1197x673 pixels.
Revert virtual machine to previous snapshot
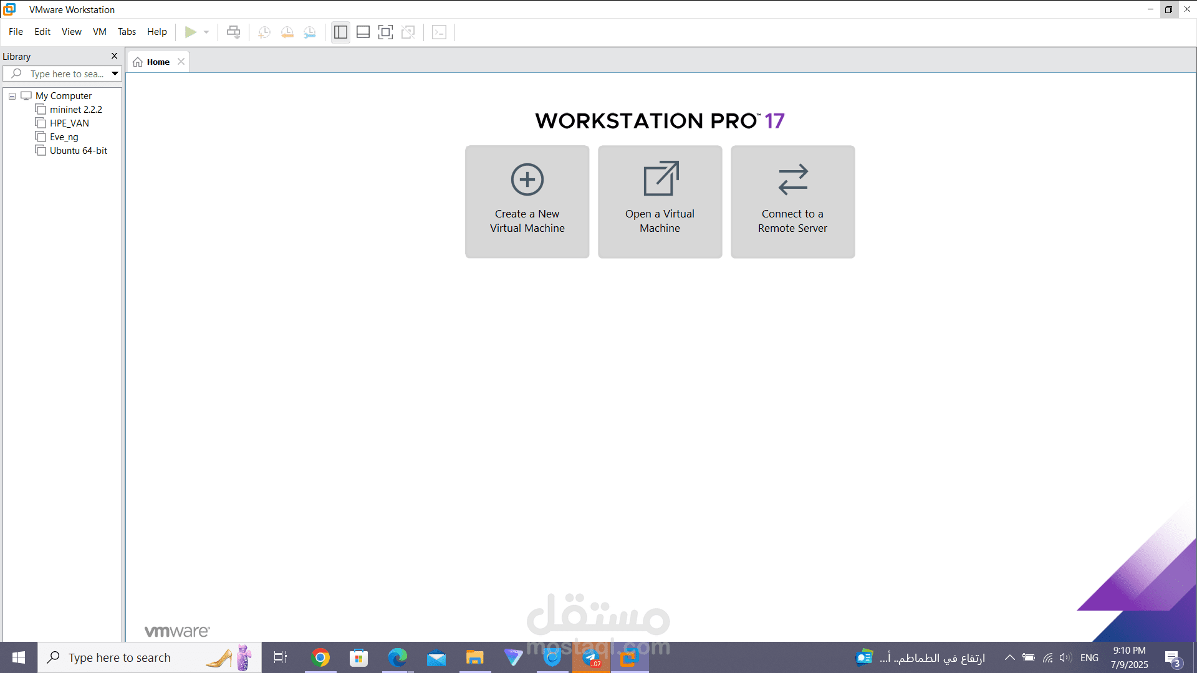pyautogui.click(x=287, y=32)
